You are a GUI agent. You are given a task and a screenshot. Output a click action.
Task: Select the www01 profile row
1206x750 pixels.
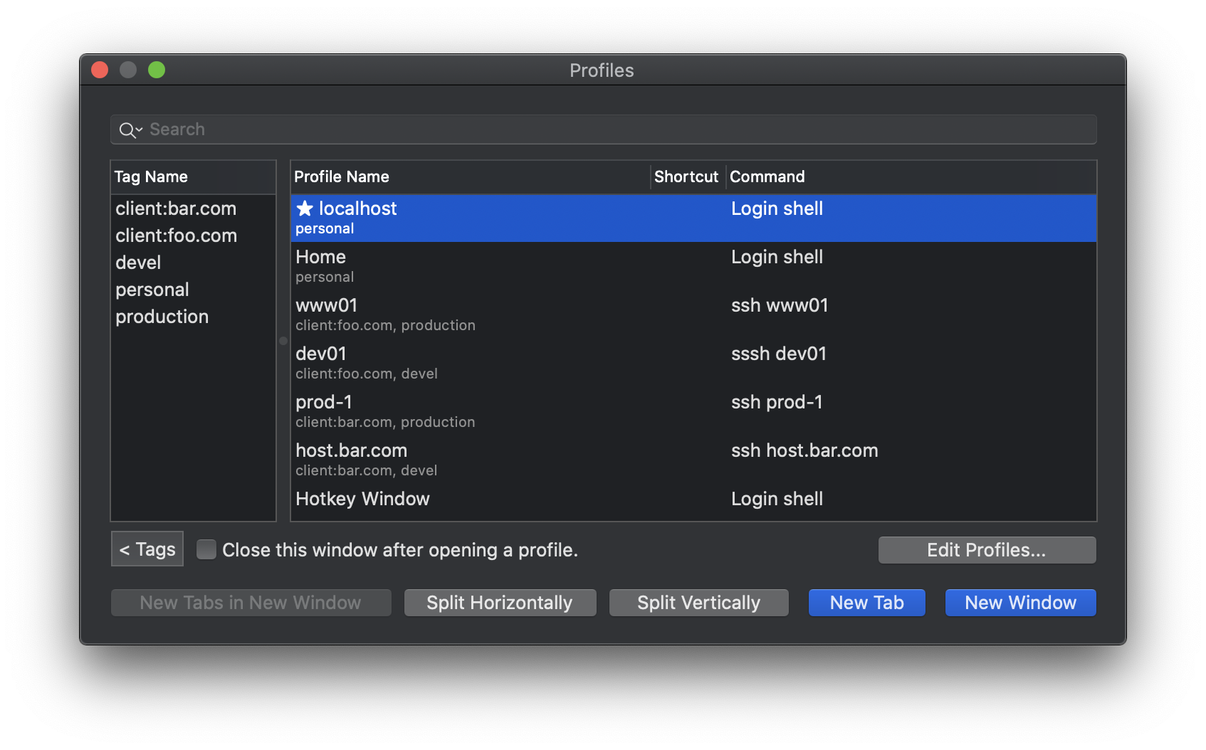(693, 315)
